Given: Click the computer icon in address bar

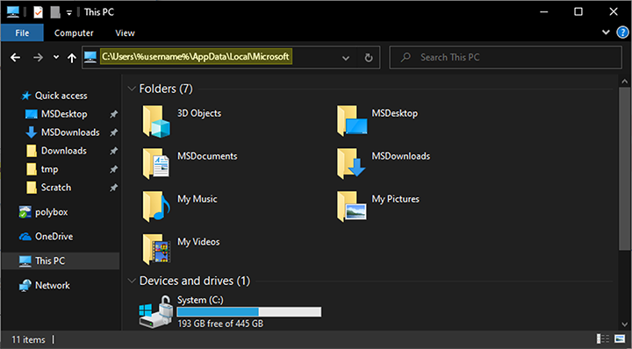Looking at the screenshot, I should pyautogui.click(x=90, y=57).
